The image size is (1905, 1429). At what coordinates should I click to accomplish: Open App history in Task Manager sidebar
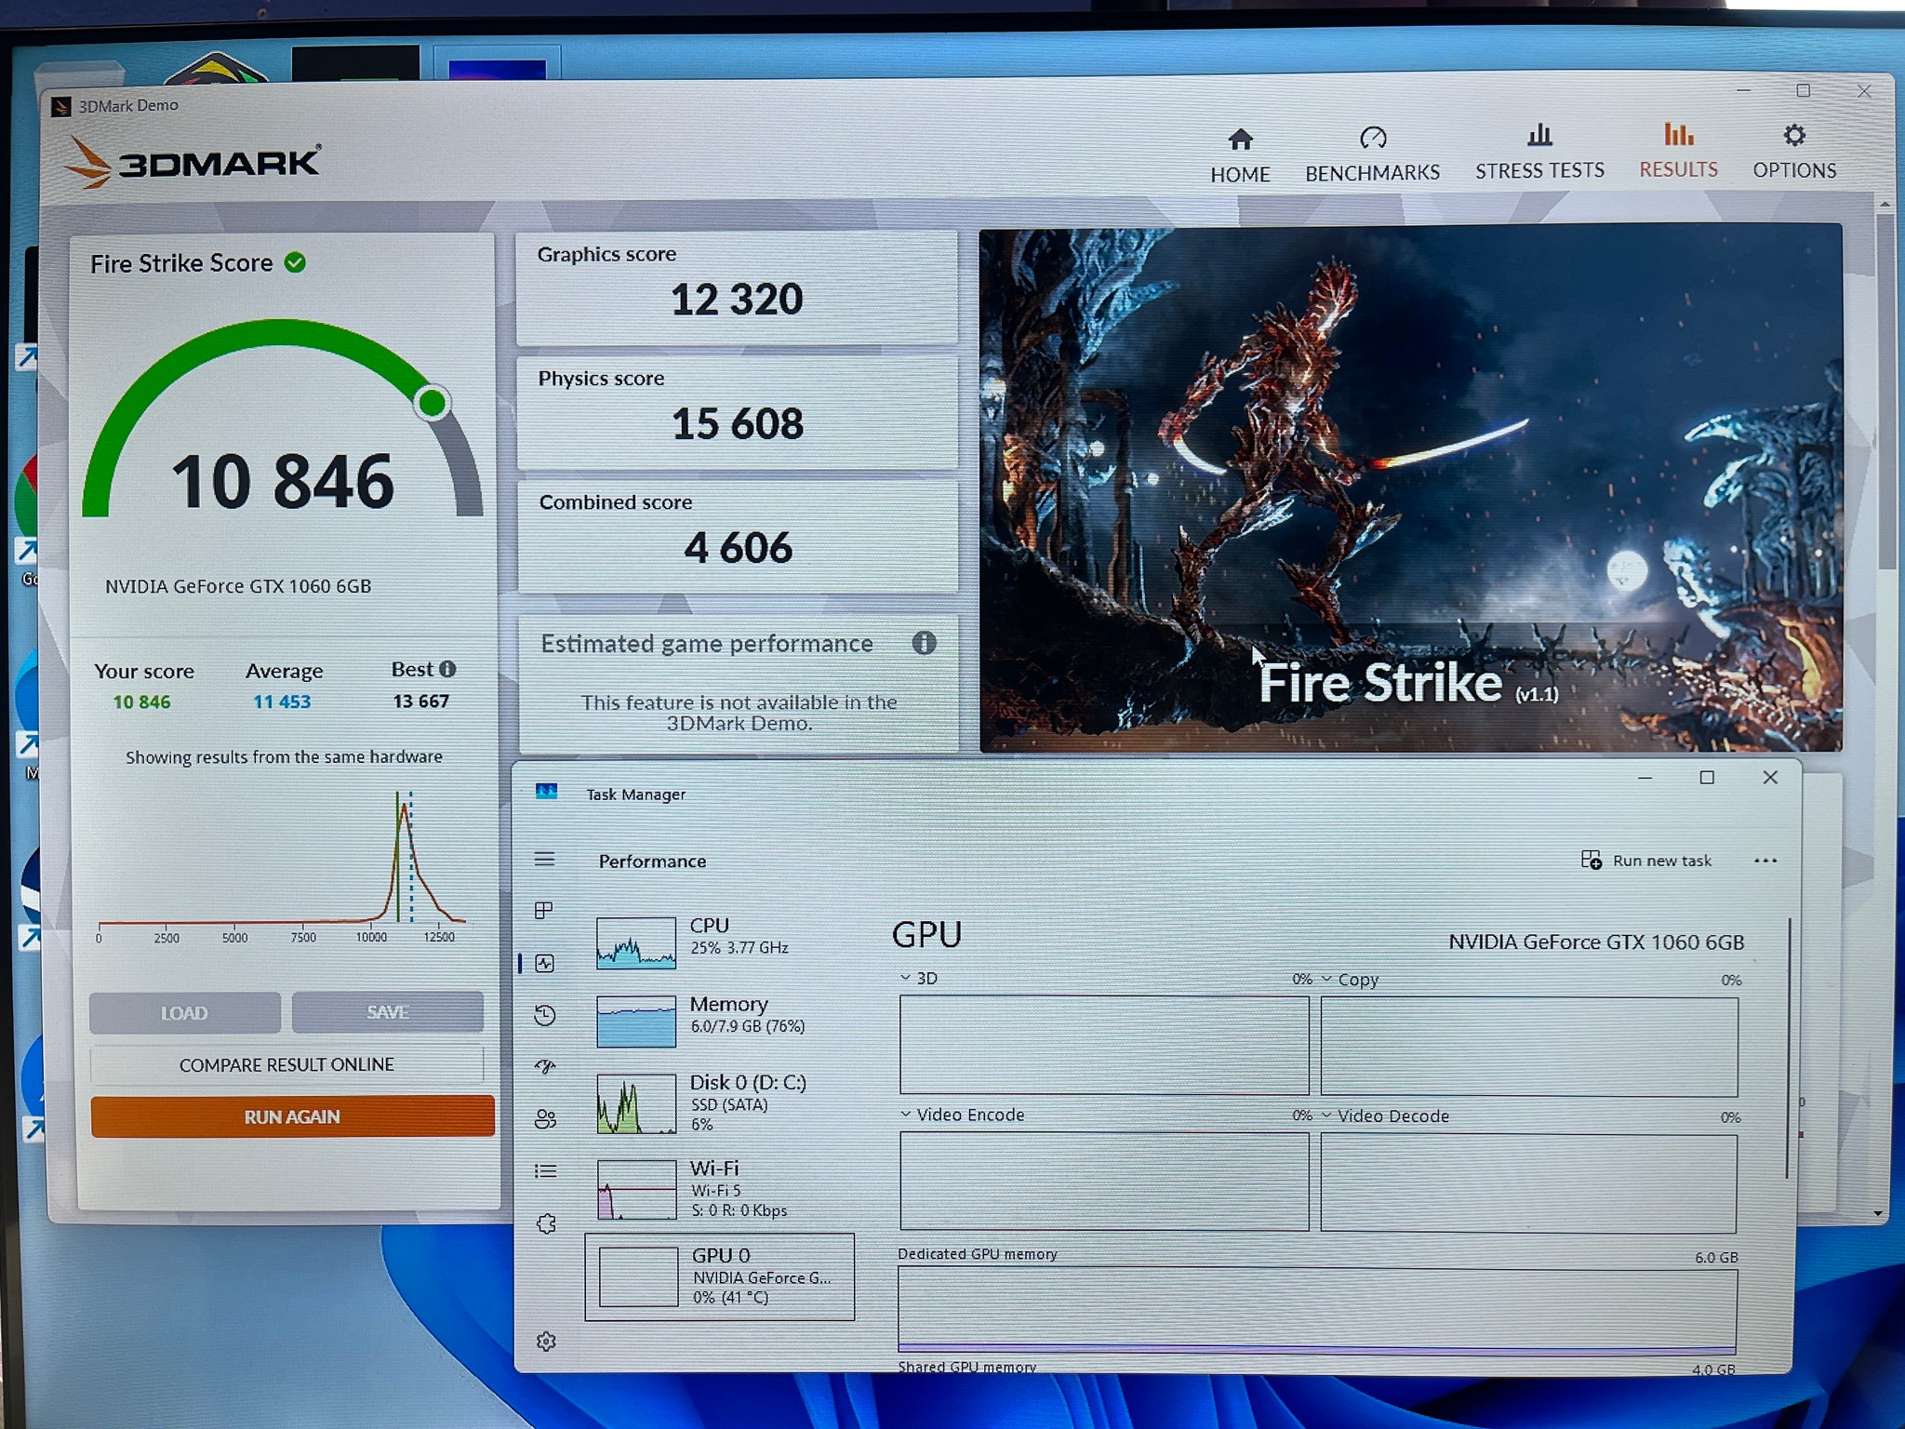point(545,1015)
